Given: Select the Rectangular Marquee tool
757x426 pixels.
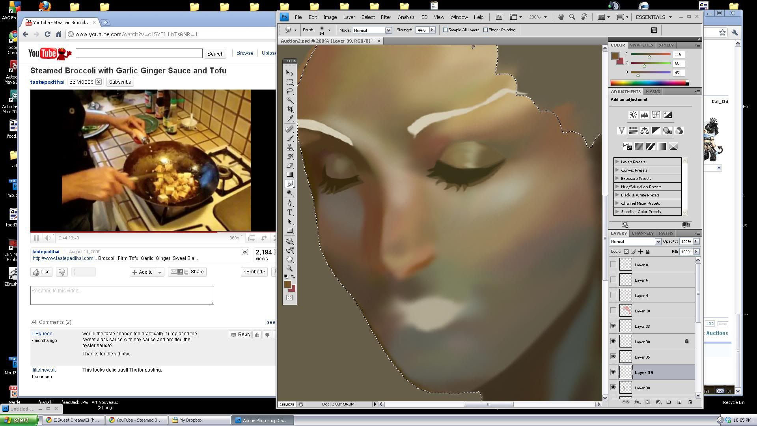Looking at the screenshot, I should coord(290,82).
